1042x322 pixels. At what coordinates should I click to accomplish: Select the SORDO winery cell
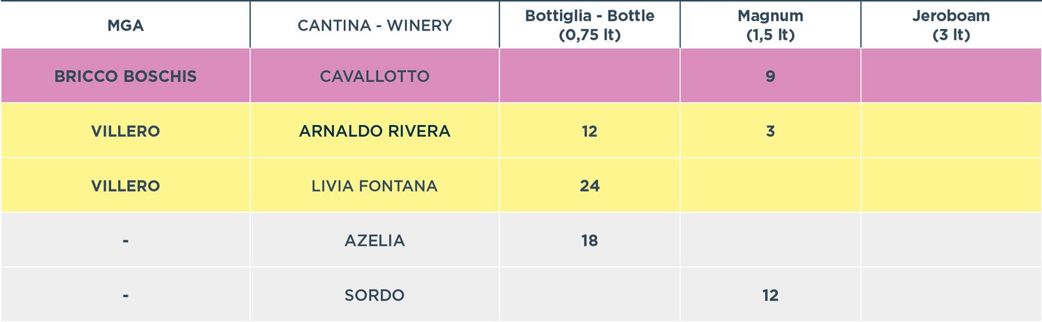pos(374,296)
